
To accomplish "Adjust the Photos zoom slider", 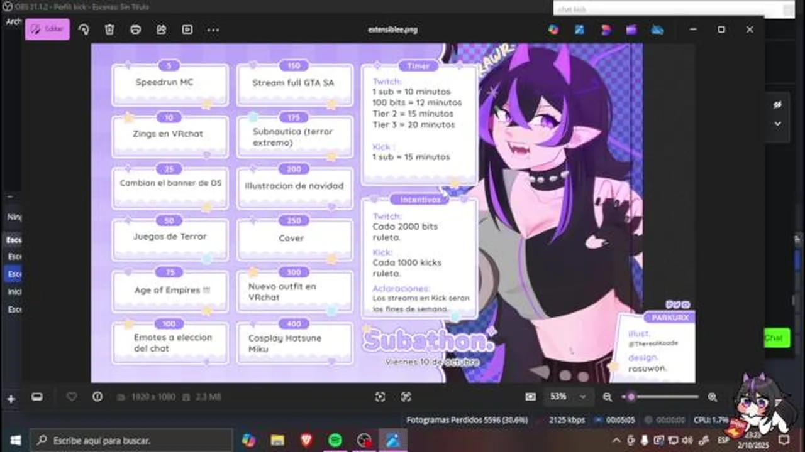I will 660,397.
